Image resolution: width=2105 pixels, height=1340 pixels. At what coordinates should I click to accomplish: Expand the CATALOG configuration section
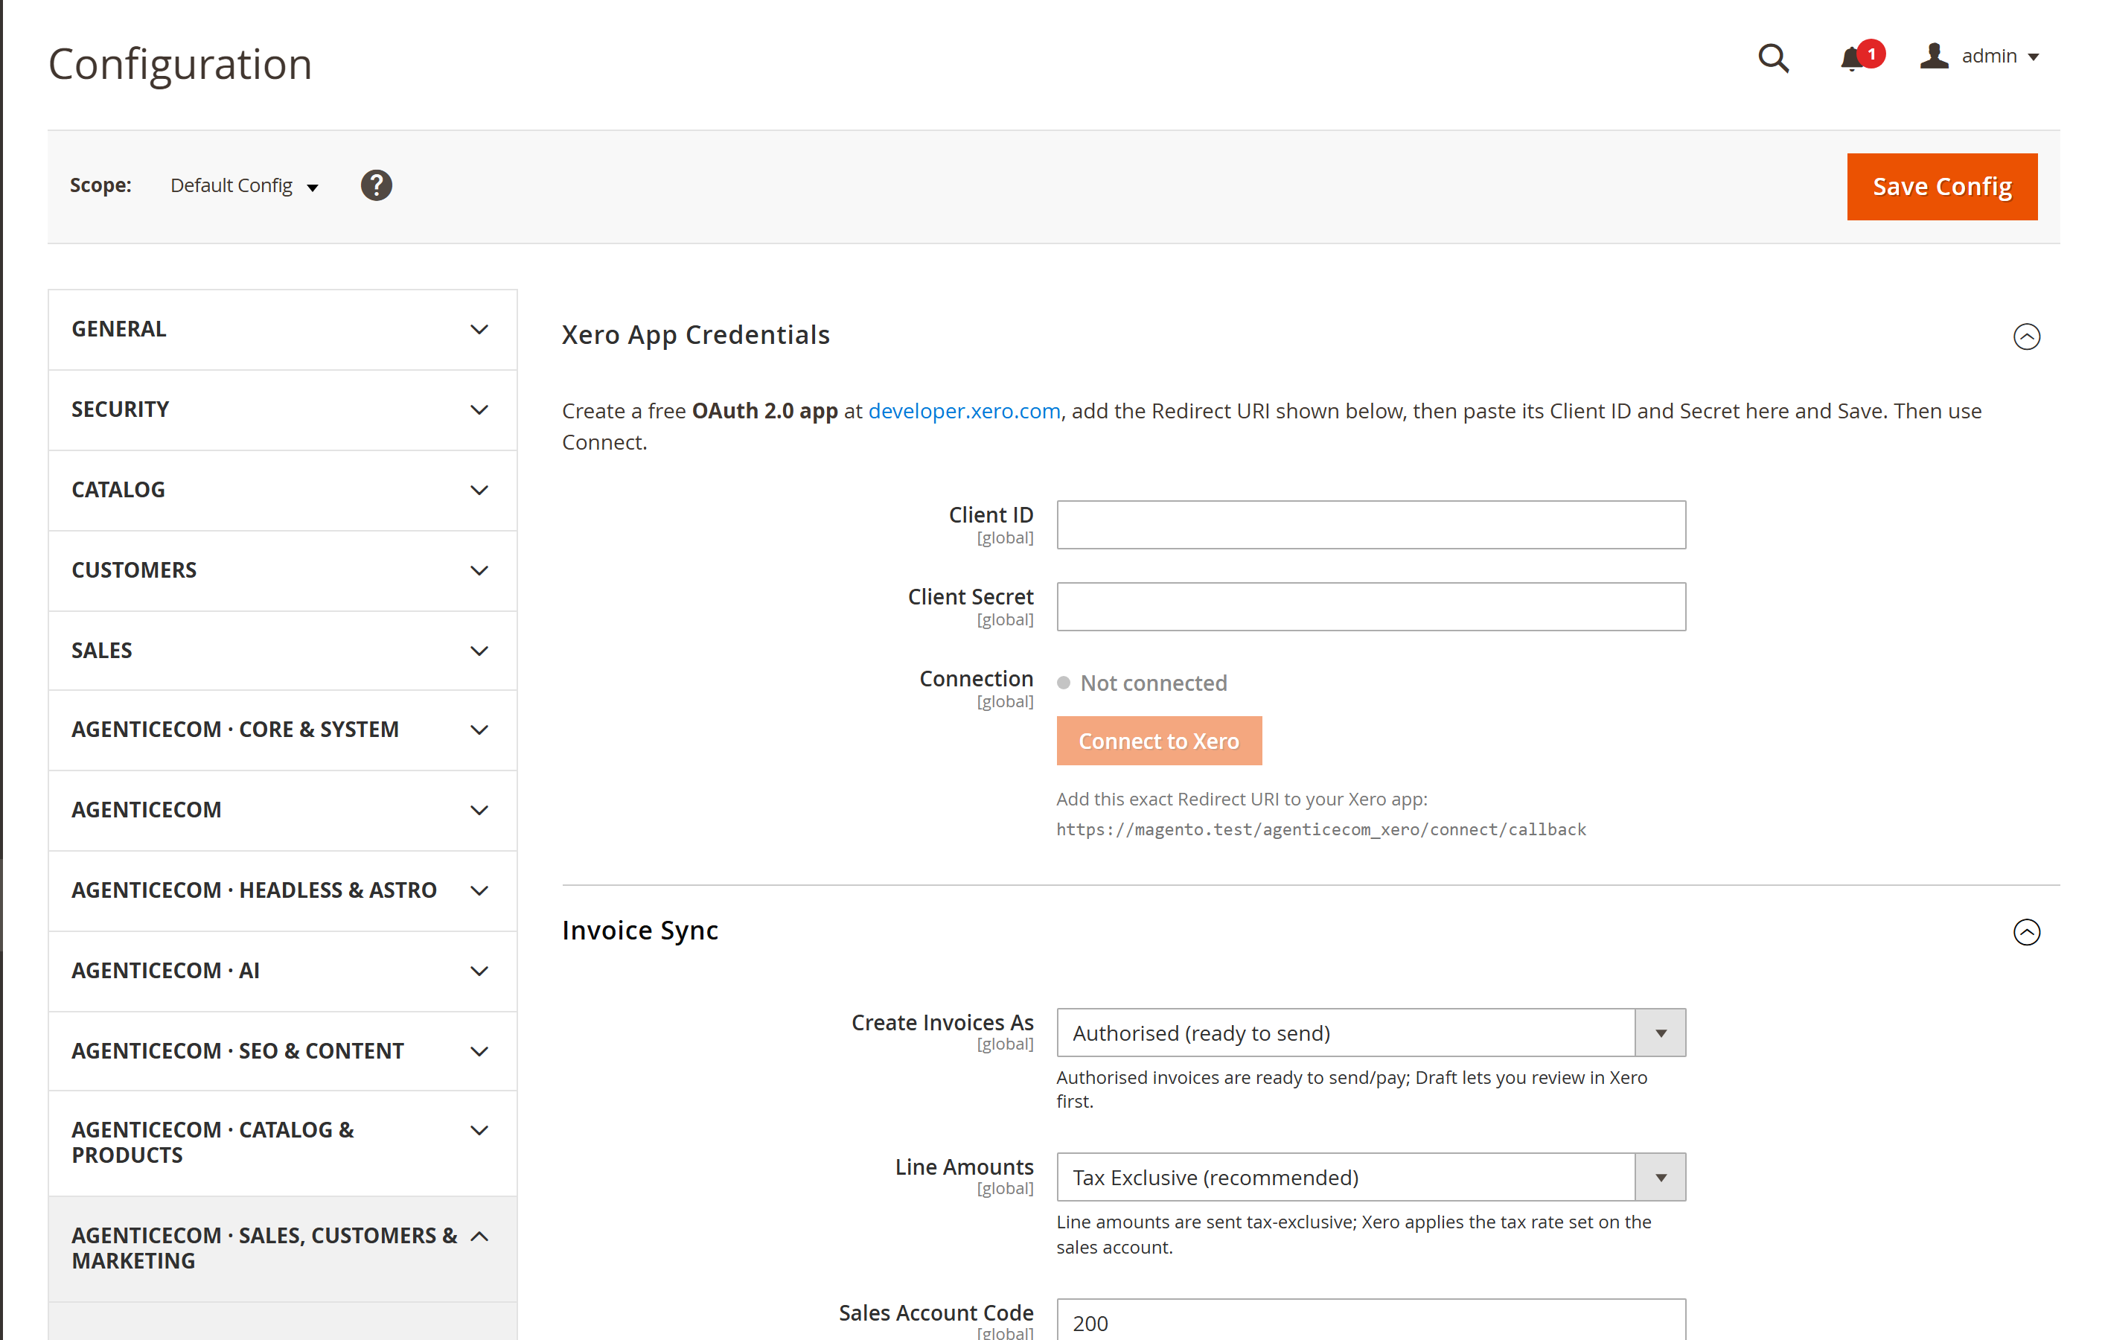pos(282,491)
